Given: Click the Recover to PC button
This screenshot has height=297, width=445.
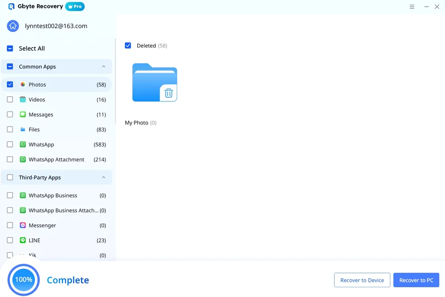Looking at the screenshot, I should (x=417, y=280).
